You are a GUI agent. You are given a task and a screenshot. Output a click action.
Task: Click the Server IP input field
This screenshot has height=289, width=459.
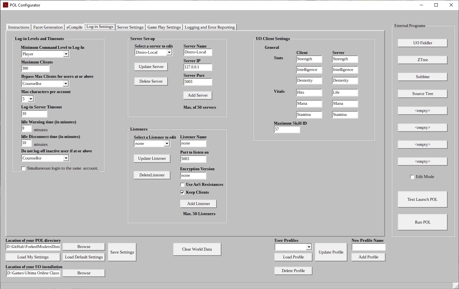coord(198,67)
